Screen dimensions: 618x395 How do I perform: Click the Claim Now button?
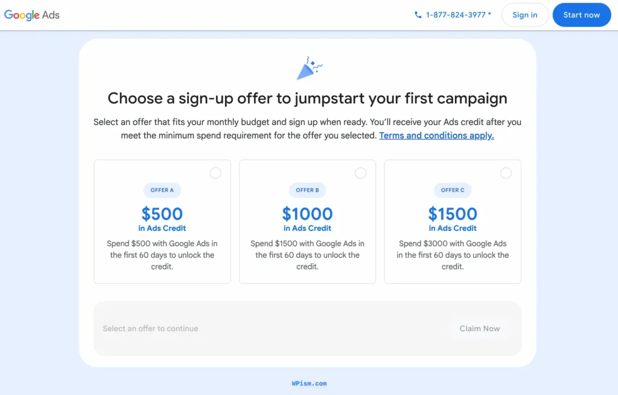tap(479, 329)
